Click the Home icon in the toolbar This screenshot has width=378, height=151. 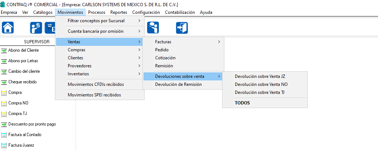[8, 28]
